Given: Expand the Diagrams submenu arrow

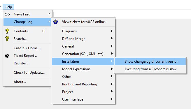Looking at the screenshot, I should tap(112, 31).
